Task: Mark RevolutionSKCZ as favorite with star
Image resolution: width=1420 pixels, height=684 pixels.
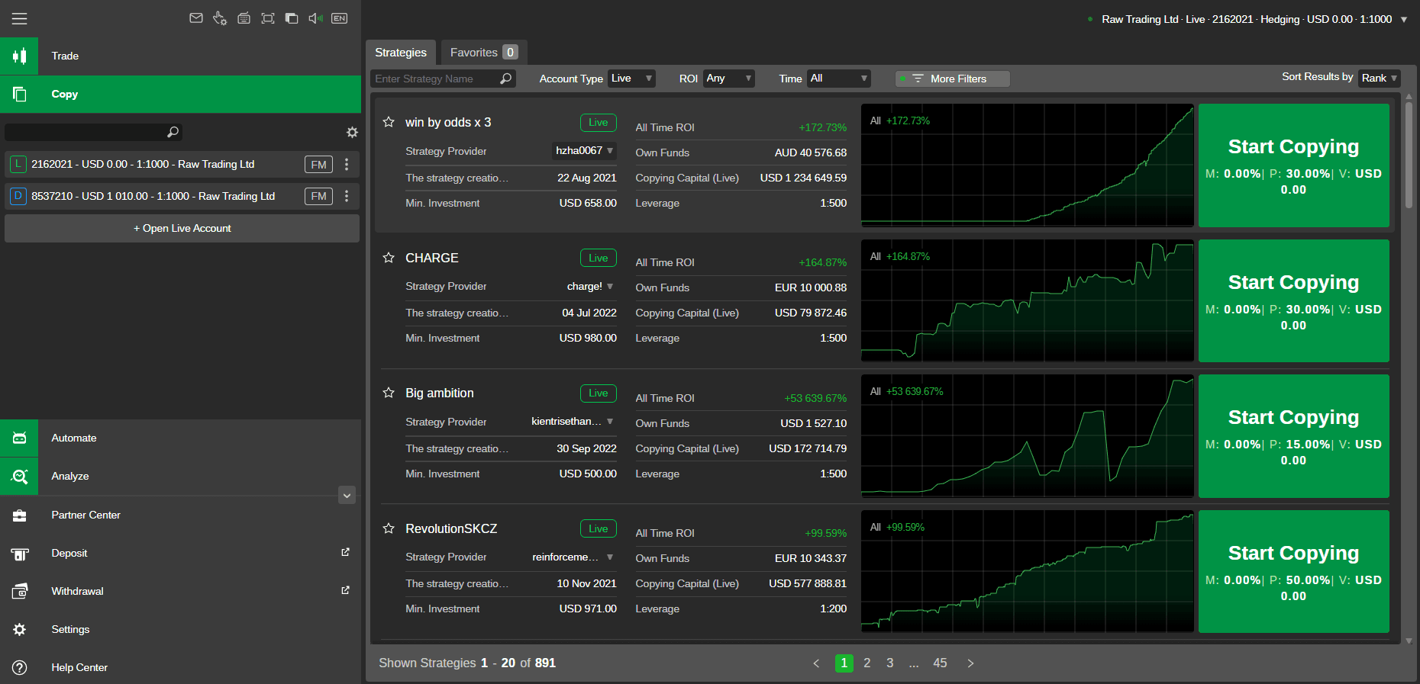Action: (x=389, y=528)
